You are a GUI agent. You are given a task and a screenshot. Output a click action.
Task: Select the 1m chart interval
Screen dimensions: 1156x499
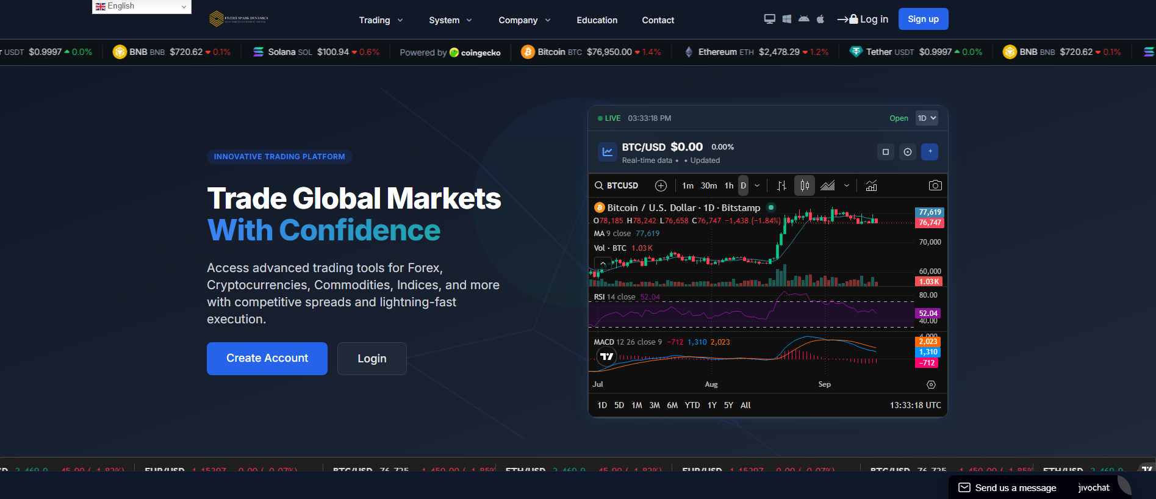(687, 185)
